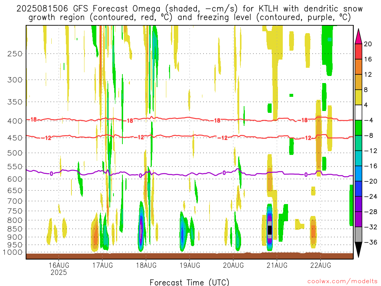Click the title line starting with growth region
381x286 pixels.
pos(189,18)
